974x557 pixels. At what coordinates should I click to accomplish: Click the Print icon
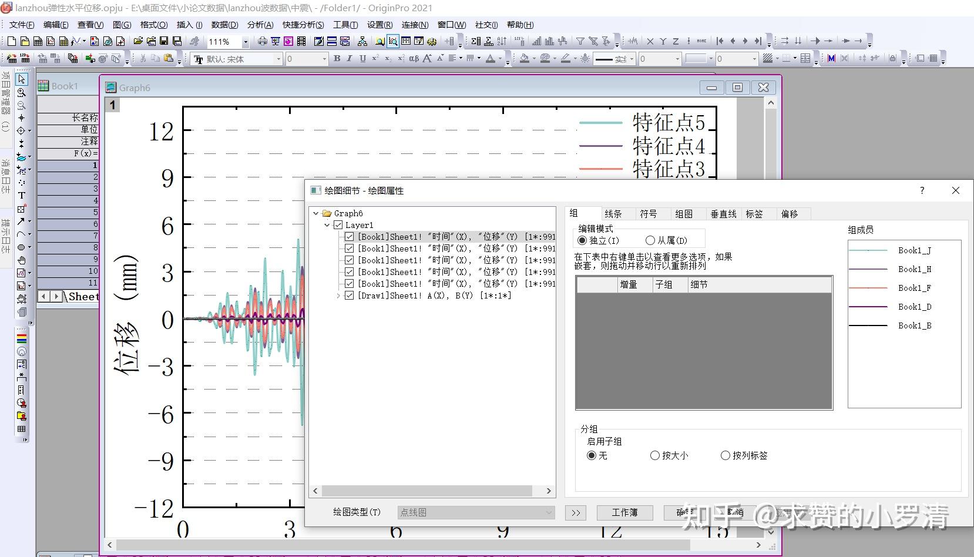point(262,41)
